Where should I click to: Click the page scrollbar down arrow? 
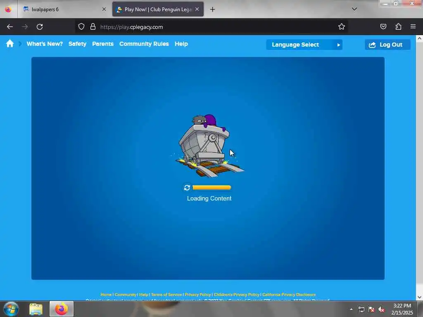pyautogui.click(x=420, y=297)
